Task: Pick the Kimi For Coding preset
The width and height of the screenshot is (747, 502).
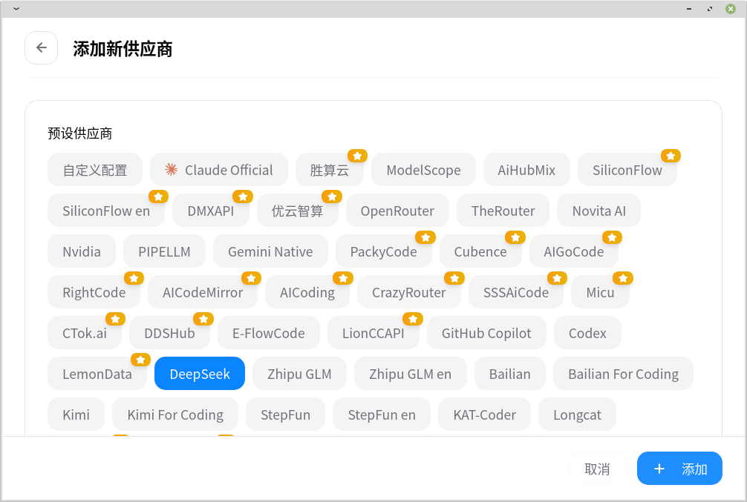Action: tap(175, 415)
